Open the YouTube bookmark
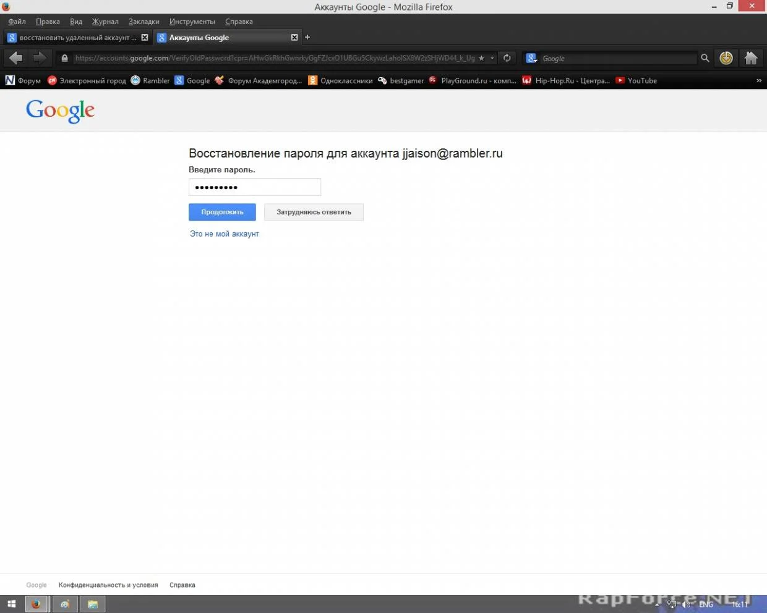 point(636,80)
